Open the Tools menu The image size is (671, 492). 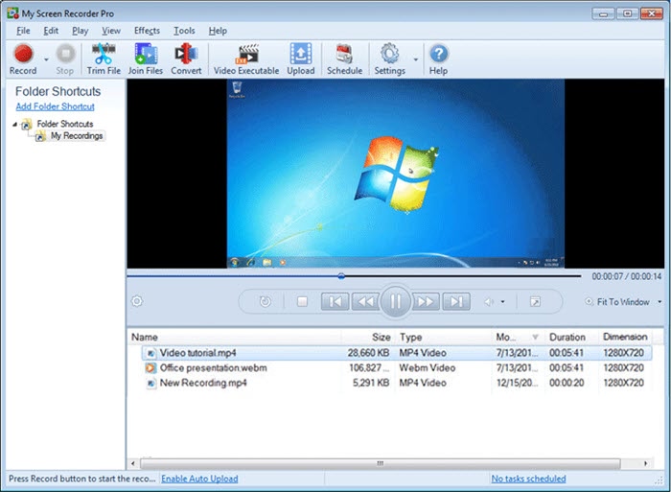coord(184,31)
